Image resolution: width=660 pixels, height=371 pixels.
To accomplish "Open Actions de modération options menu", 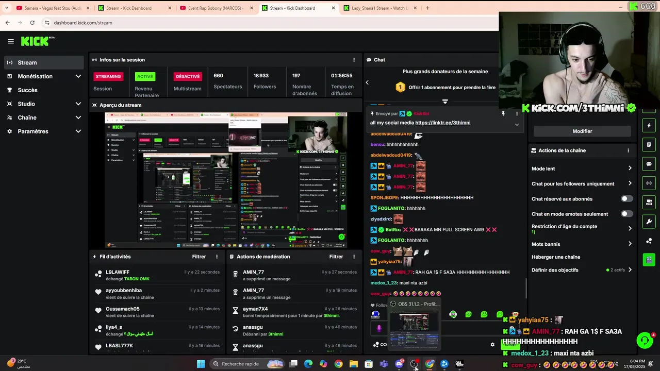I will [354, 257].
